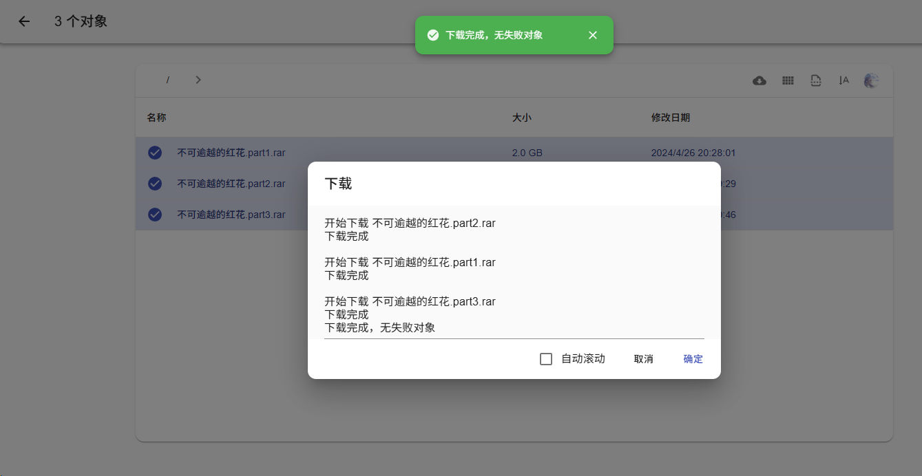Switch to grid view layout
This screenshot has height=476, width=922.
[x=787, y=80]
